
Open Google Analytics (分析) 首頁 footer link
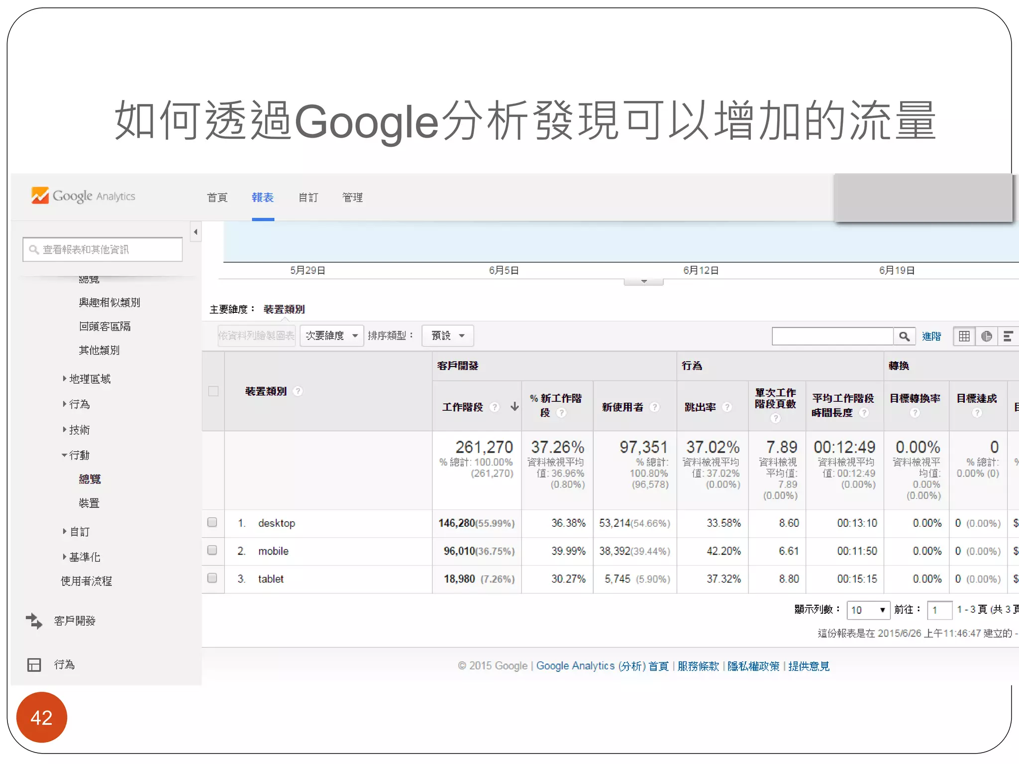tap(602, 666)
